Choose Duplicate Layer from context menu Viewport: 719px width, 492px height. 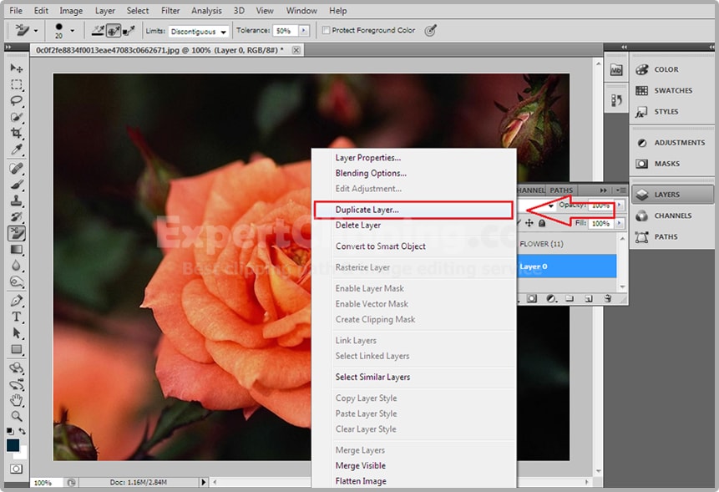pos(367,210)
